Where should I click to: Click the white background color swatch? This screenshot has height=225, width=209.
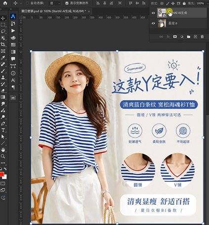point(5,177)
